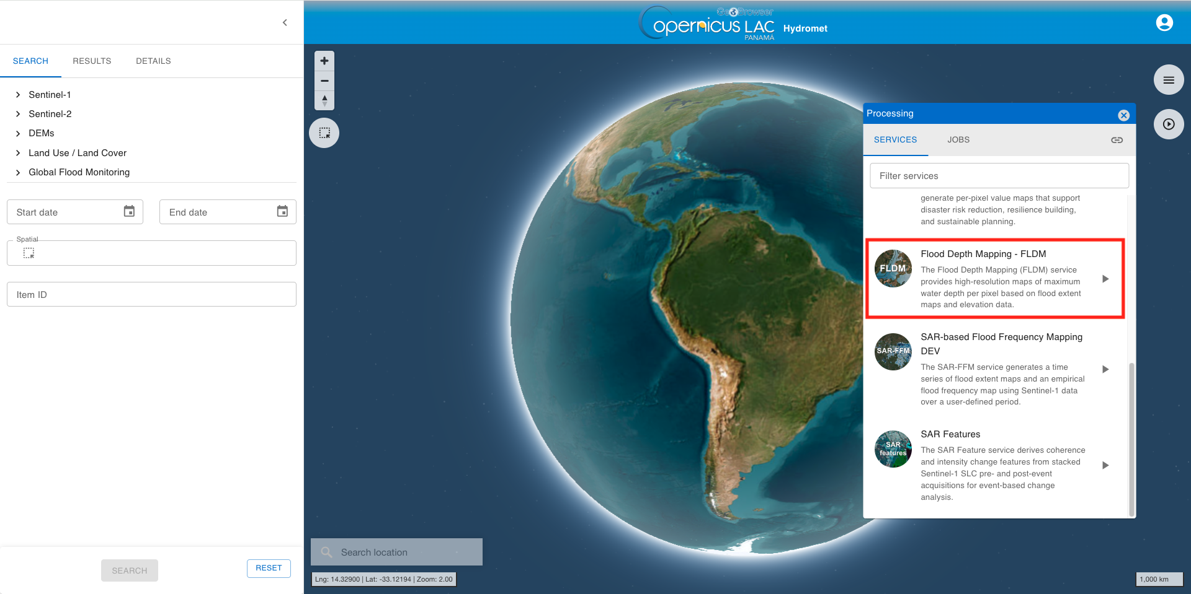Click the circular processing play button

point(1168,124)
